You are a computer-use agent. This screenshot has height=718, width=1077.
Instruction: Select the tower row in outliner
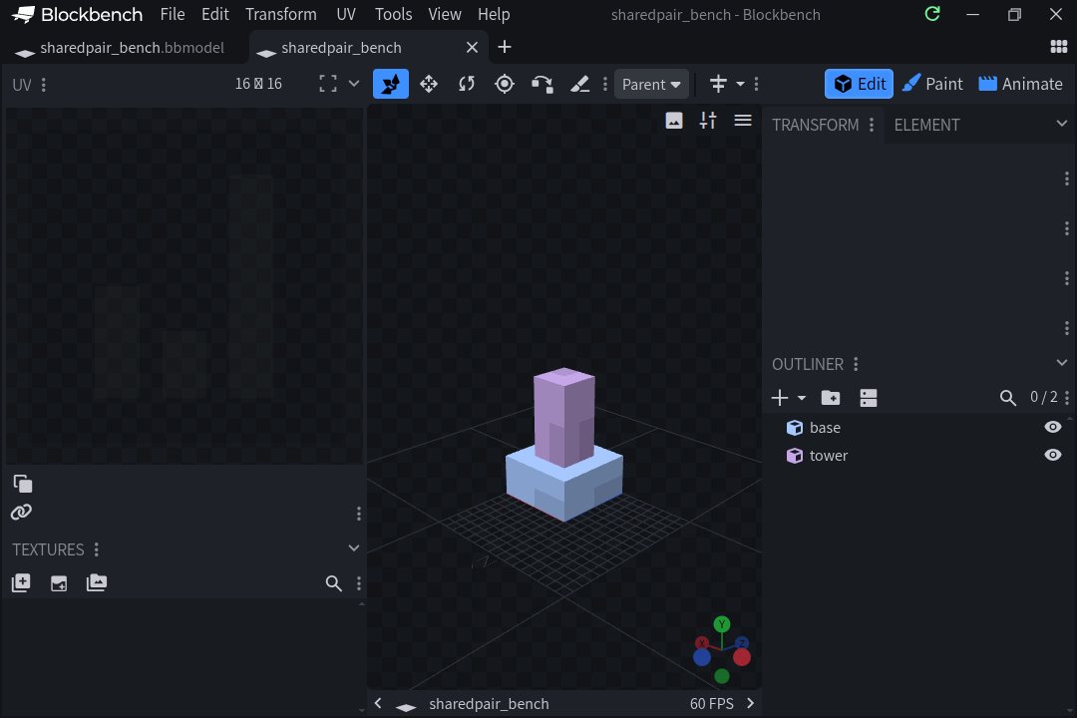(x=917, y=456)
